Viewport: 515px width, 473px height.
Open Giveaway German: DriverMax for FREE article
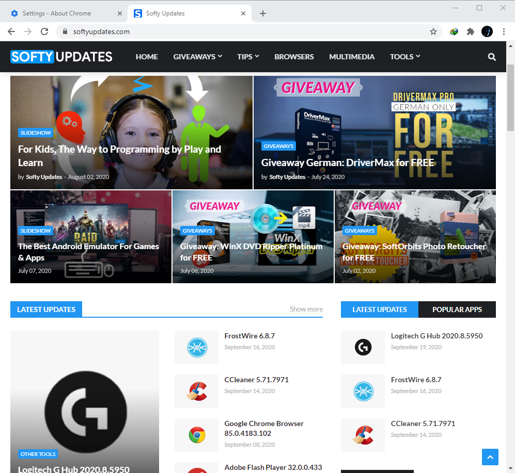[x=348, y=162]
